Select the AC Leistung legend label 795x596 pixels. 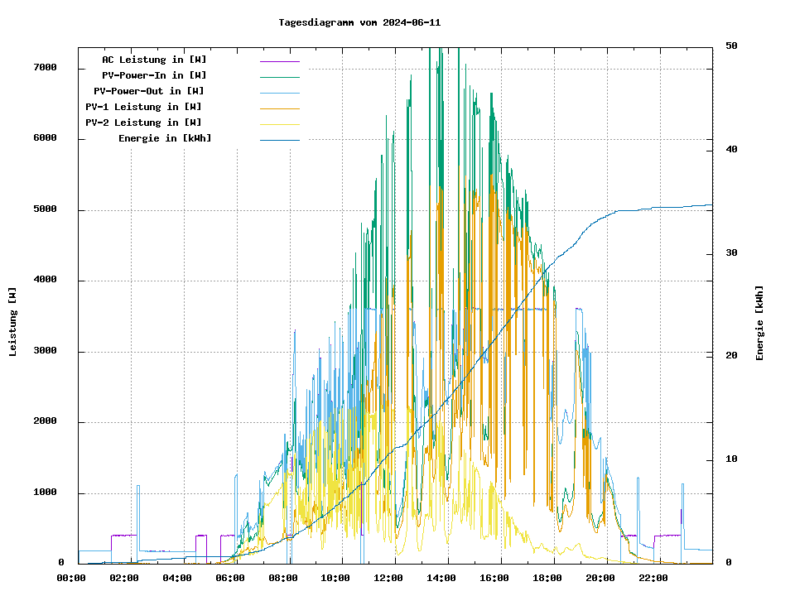[154, 60]
